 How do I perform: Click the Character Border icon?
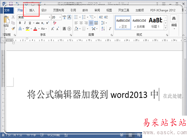pos(69,17)
